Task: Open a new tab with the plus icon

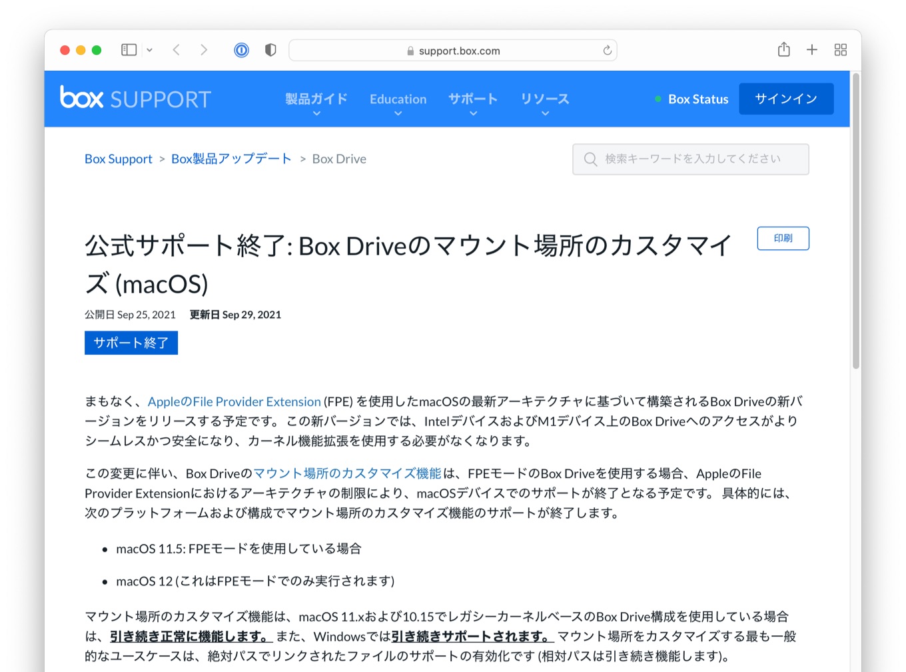Action: (812, 49)
